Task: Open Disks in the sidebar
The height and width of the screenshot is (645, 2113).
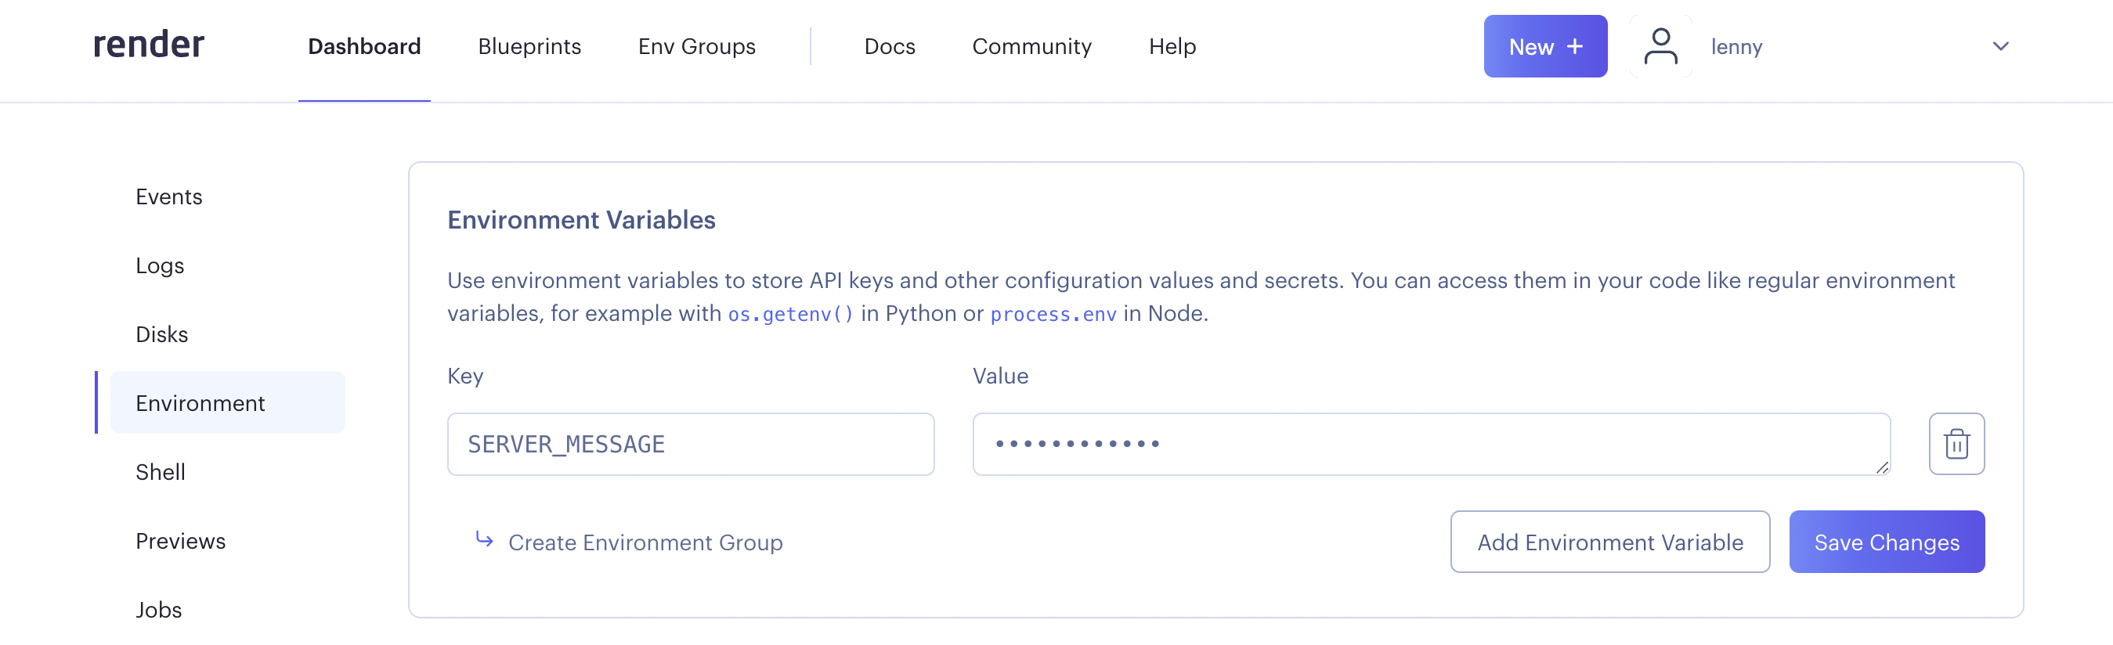Action: (x=161, y=334)
